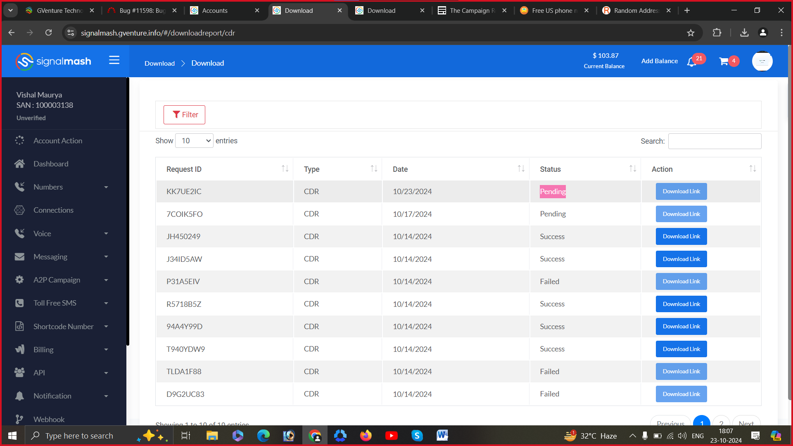Open the Webhook sidebar item
The height and width of the screenshot is (446, 793).
point(49,419)
